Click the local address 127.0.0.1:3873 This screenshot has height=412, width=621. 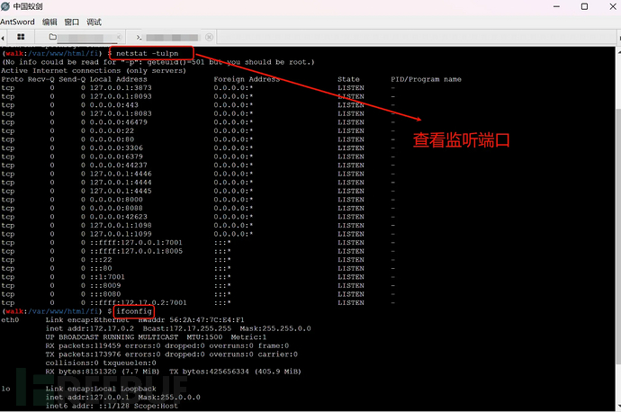tap(121, 88)
